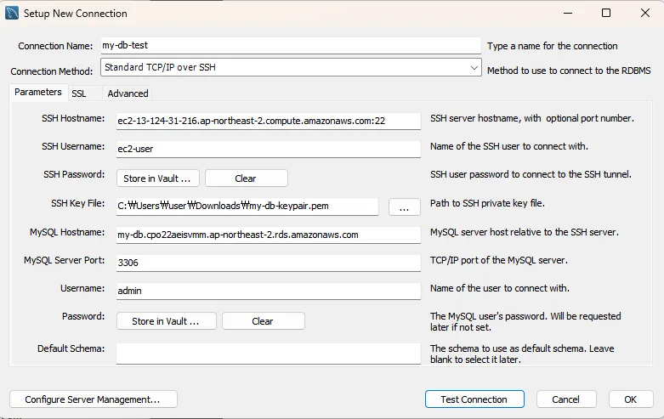The image size is (664, 419).
Task: Select the Parameters tab
Action: coord(38,92)
